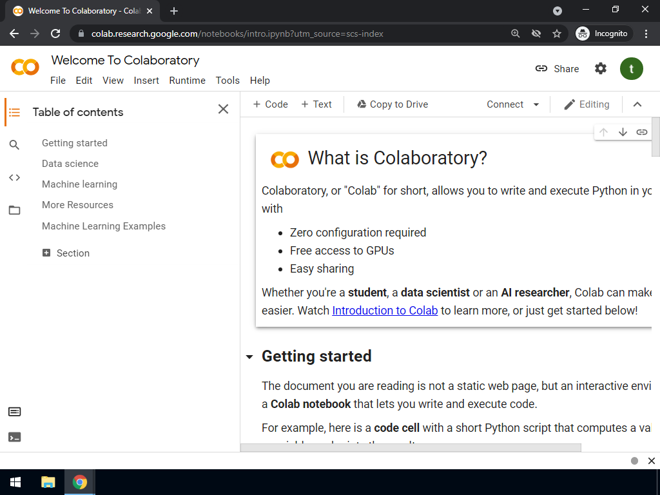Close the Table of contents panel
660x495 pixels.
click(223, 109)
